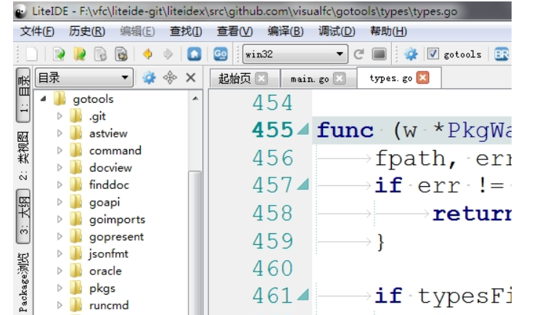Click scroll-up arrow of folder tree
537x315 pixels.
coord(195,98)
